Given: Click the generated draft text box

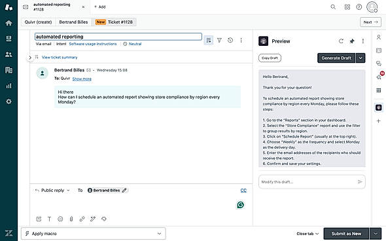Looking at the screenshot, I should tap(312, 119).
